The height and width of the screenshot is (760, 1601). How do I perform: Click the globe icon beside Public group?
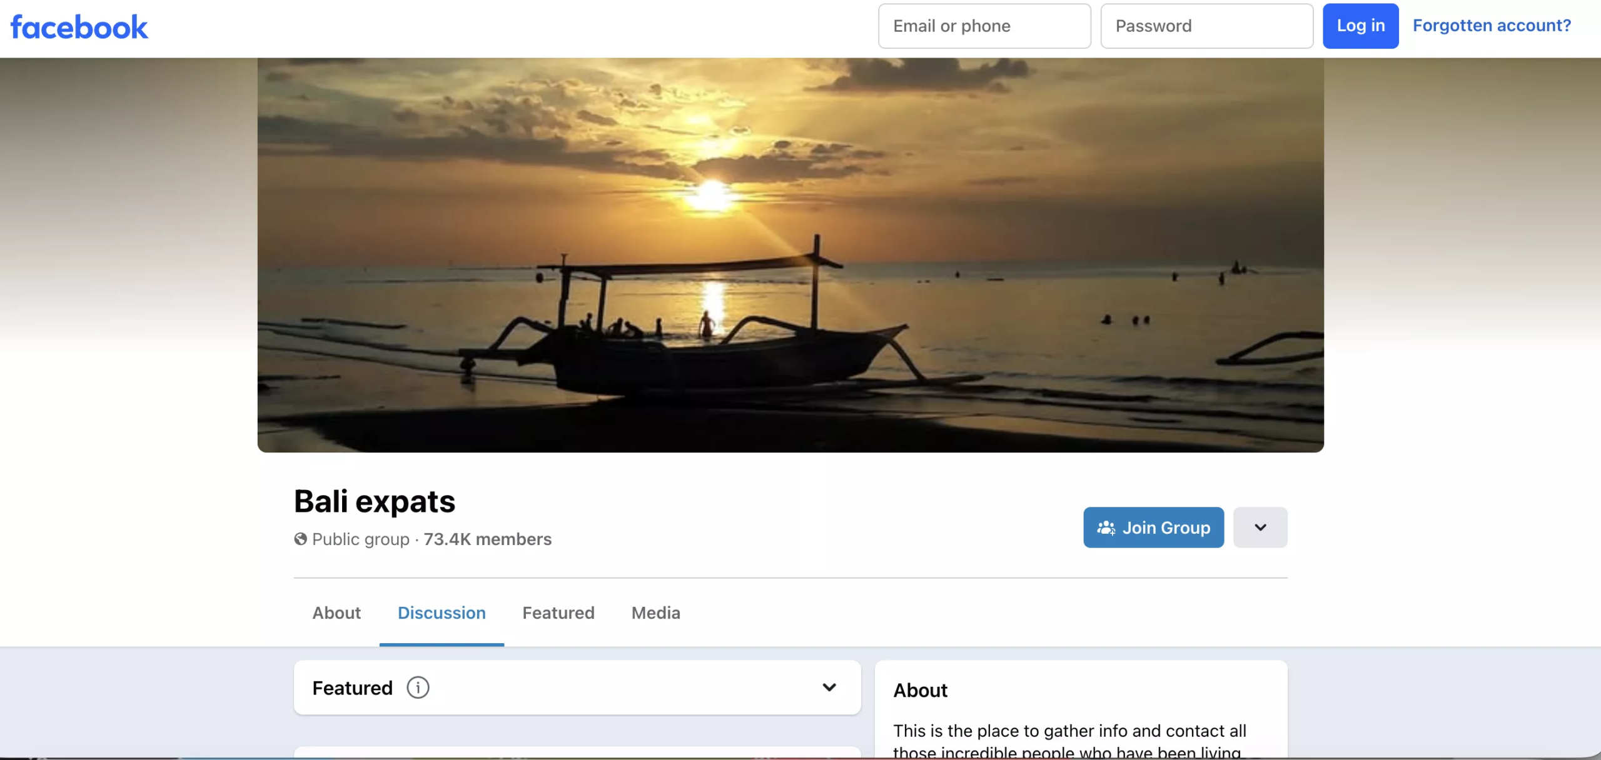click(x=300, y=539)
